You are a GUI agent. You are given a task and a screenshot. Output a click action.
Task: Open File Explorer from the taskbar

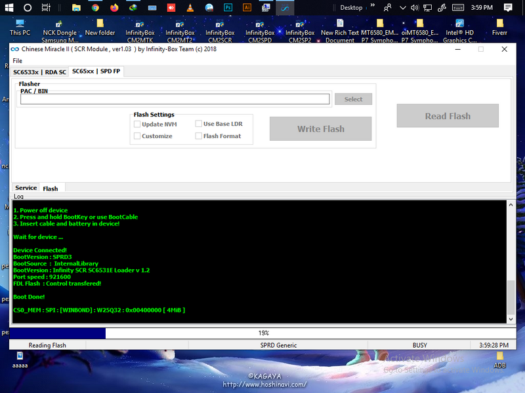(x=76, y=7)
